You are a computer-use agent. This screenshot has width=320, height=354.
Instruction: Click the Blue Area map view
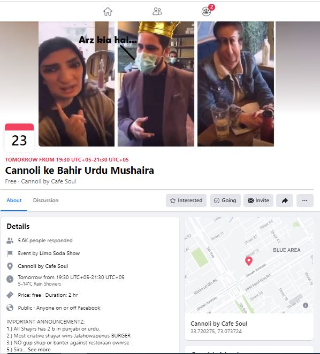click(249, 265)
